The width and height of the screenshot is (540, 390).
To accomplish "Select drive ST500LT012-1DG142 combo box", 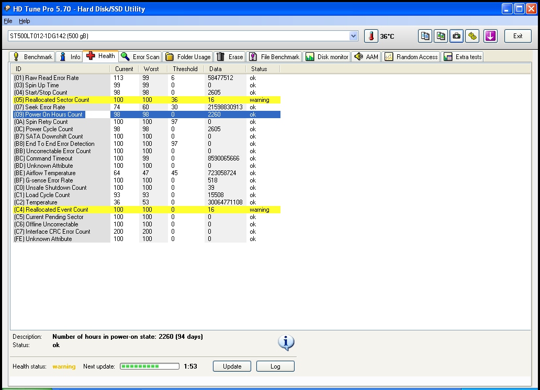I will click(x=183, y=36).
